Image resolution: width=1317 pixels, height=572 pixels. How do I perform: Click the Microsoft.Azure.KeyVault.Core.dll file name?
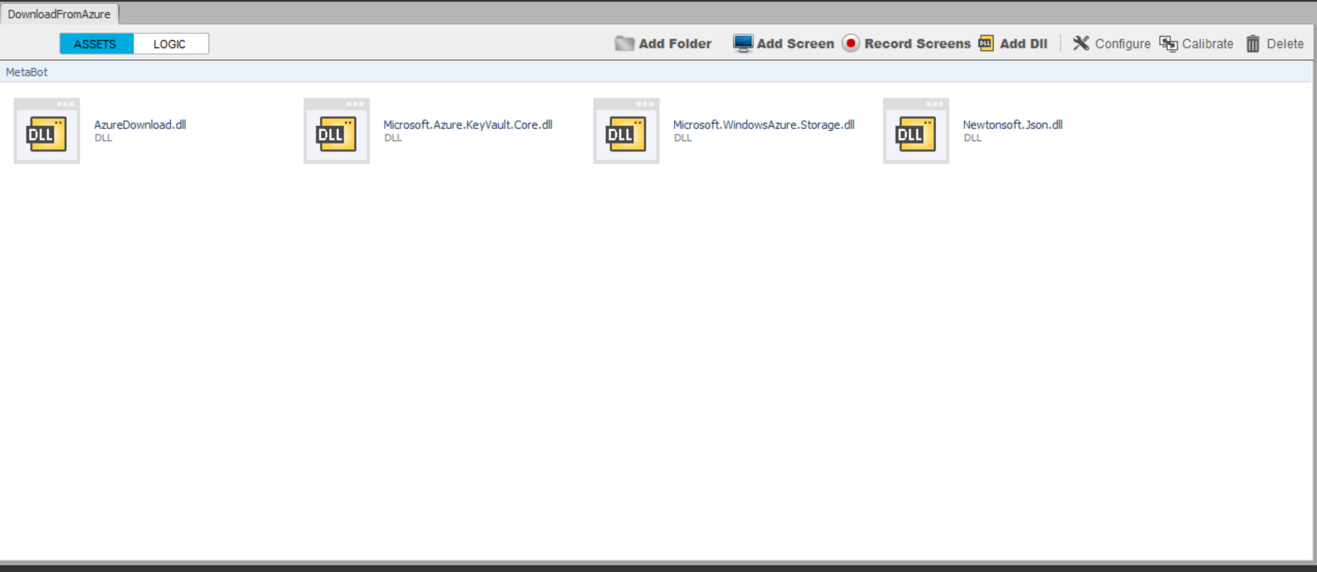468,125
